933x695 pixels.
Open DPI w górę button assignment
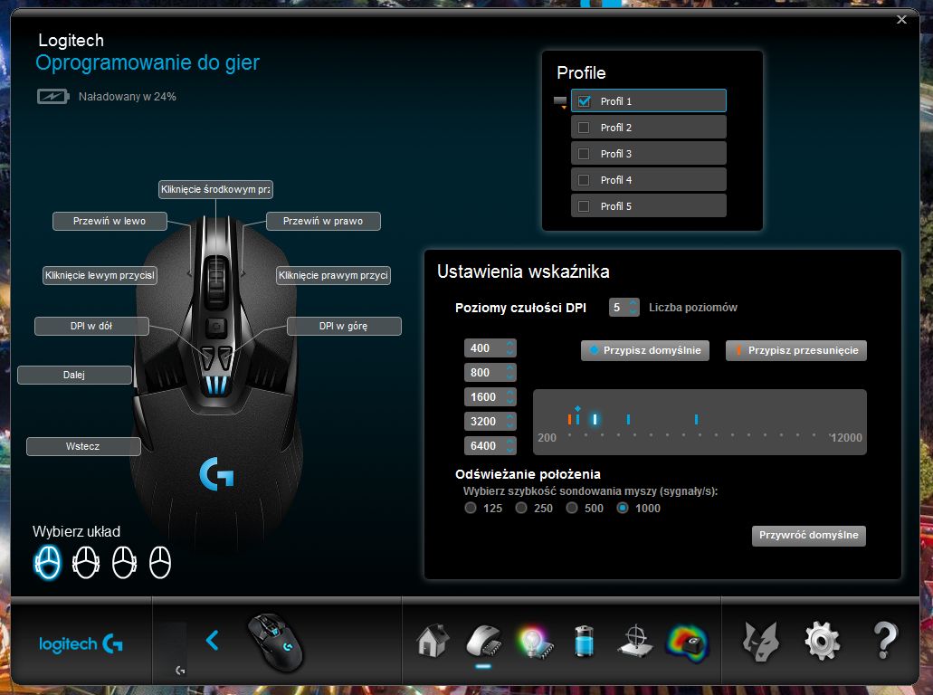[x=344, y=326]
